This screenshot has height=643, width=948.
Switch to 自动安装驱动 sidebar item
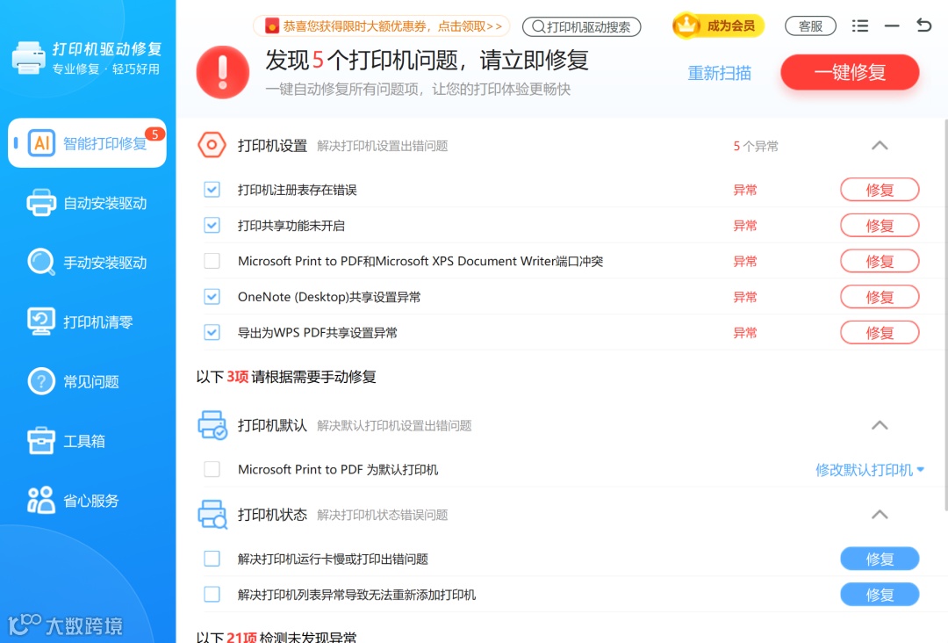pyautogui.click(x=87, y=203)
